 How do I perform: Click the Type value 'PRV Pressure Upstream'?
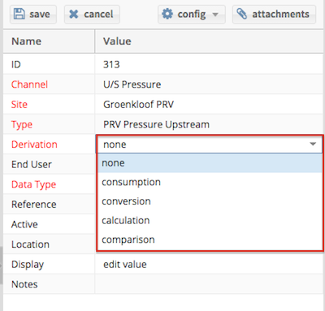(x=156, y=124)
